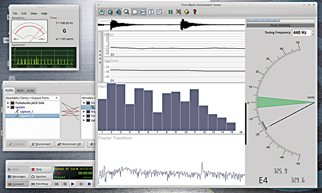This screenshot has height=193, width=322.
Task: Click the greyed Connect button in Connections window
Action: coord(17,144)
